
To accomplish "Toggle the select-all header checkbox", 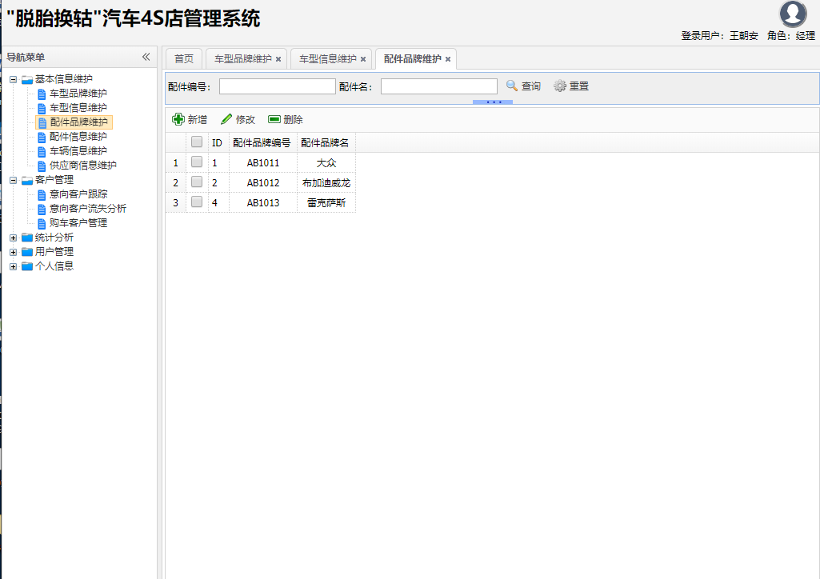I will [x=197, y=142].
